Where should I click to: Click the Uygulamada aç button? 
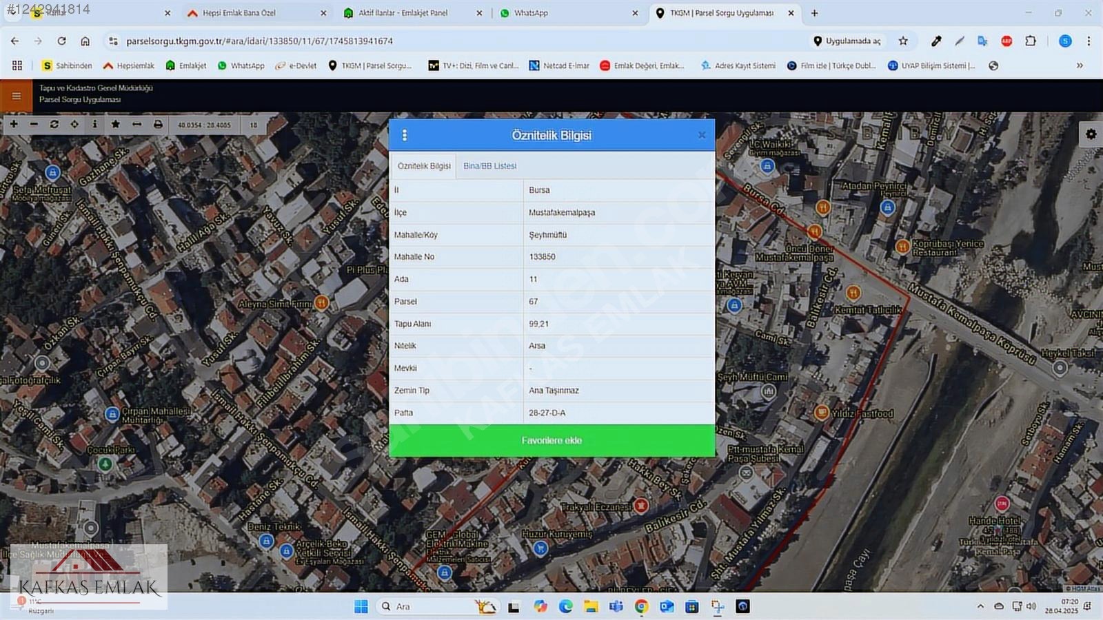(x=847, y=41)
